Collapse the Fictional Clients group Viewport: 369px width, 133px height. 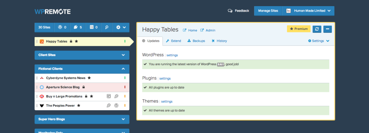[x=82, y=69]
